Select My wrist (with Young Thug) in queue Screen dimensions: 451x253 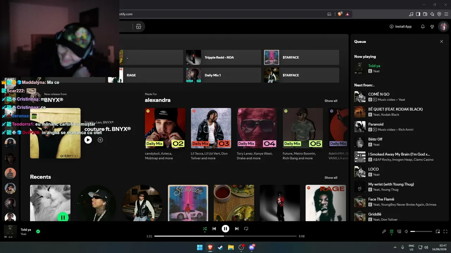point(400,187)
